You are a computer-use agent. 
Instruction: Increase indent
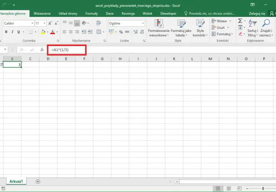(90, 32)
